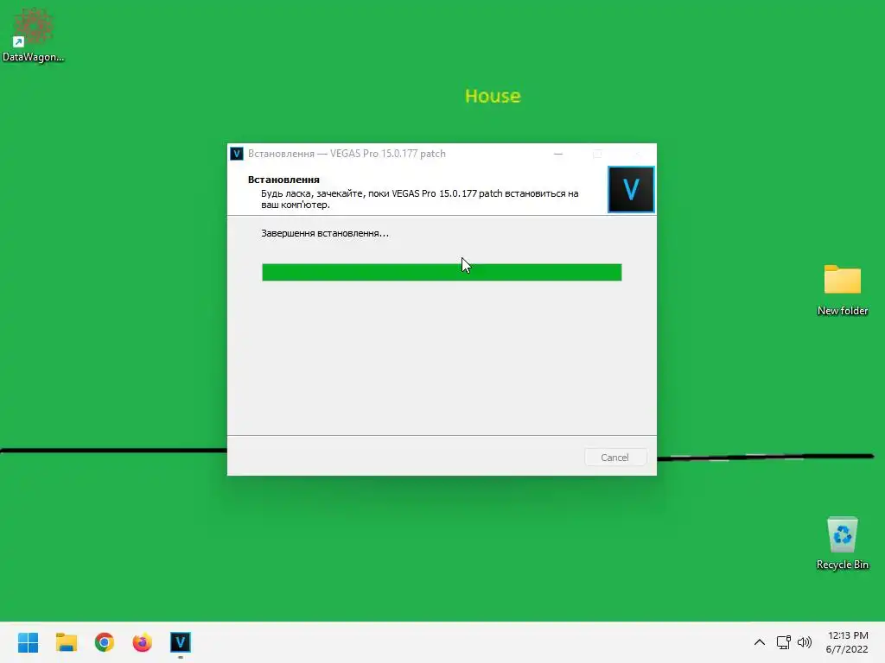Click the Cancel button in the installer
This screenshot has height=663, width=885.
point(614,458)
